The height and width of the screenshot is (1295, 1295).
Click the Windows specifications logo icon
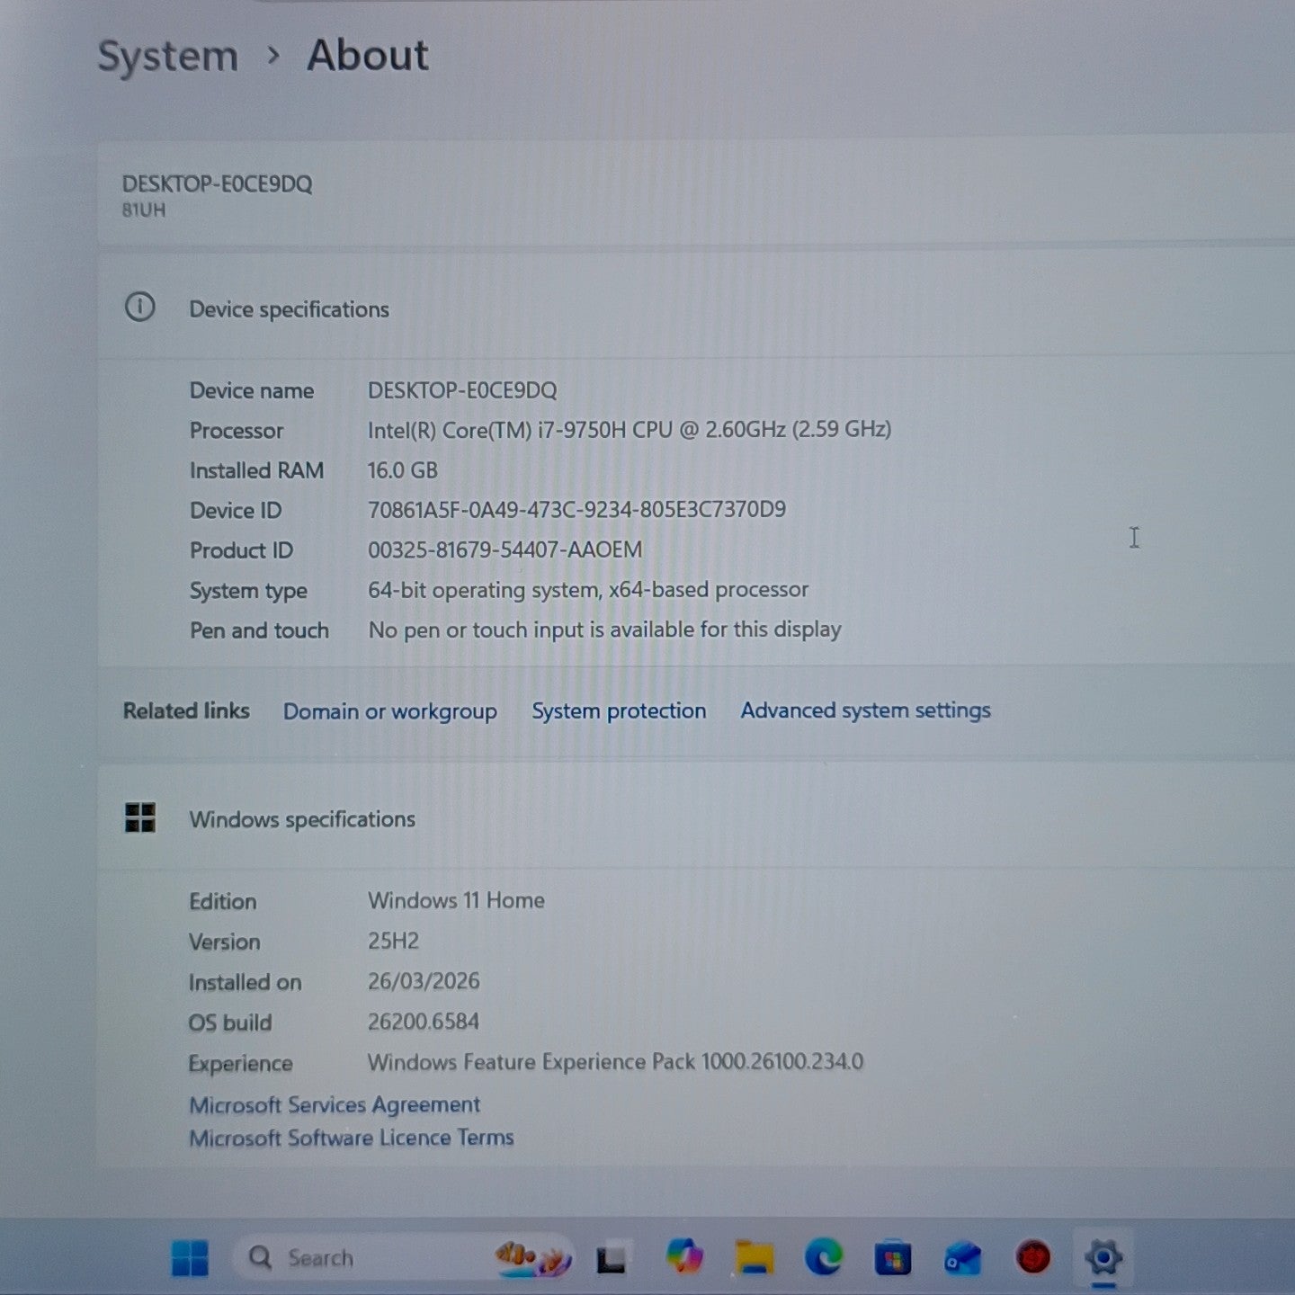coord(140,818)
